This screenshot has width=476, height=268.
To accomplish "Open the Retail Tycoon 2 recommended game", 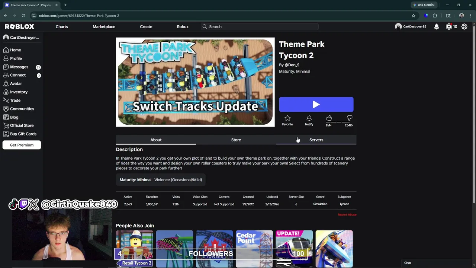I will (134, 249).
